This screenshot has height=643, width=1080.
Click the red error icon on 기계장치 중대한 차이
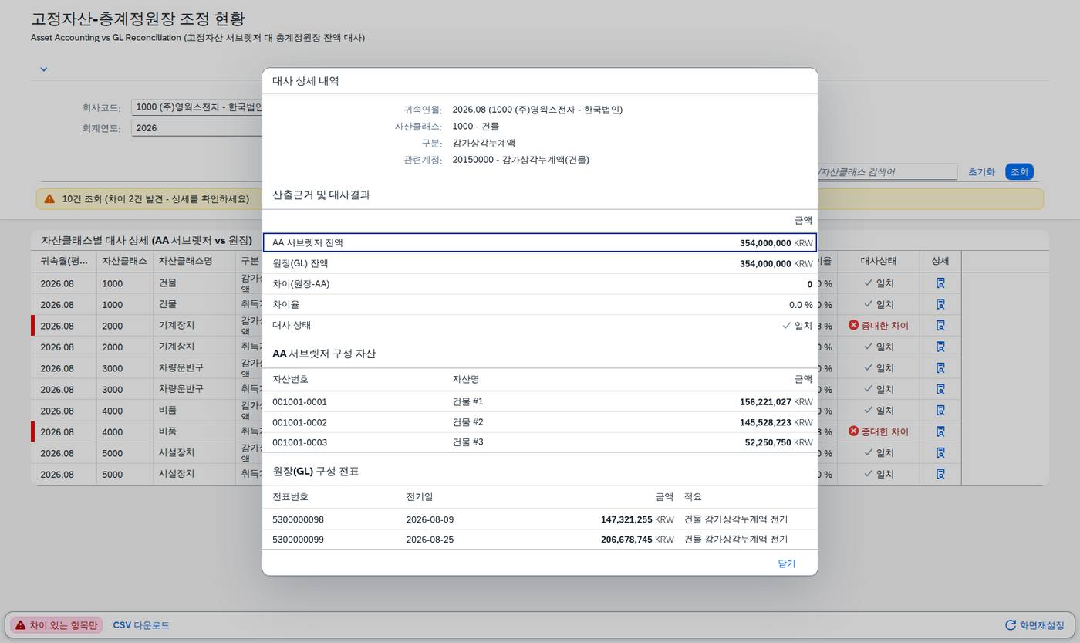pyautogui.click(x=853, y=326)
